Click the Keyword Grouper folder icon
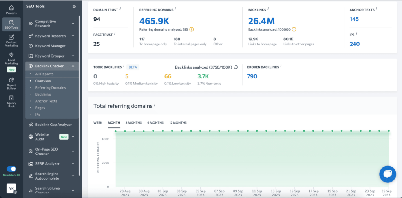The height and width of the screenshot is (198, 402). [x=31, y=56]
